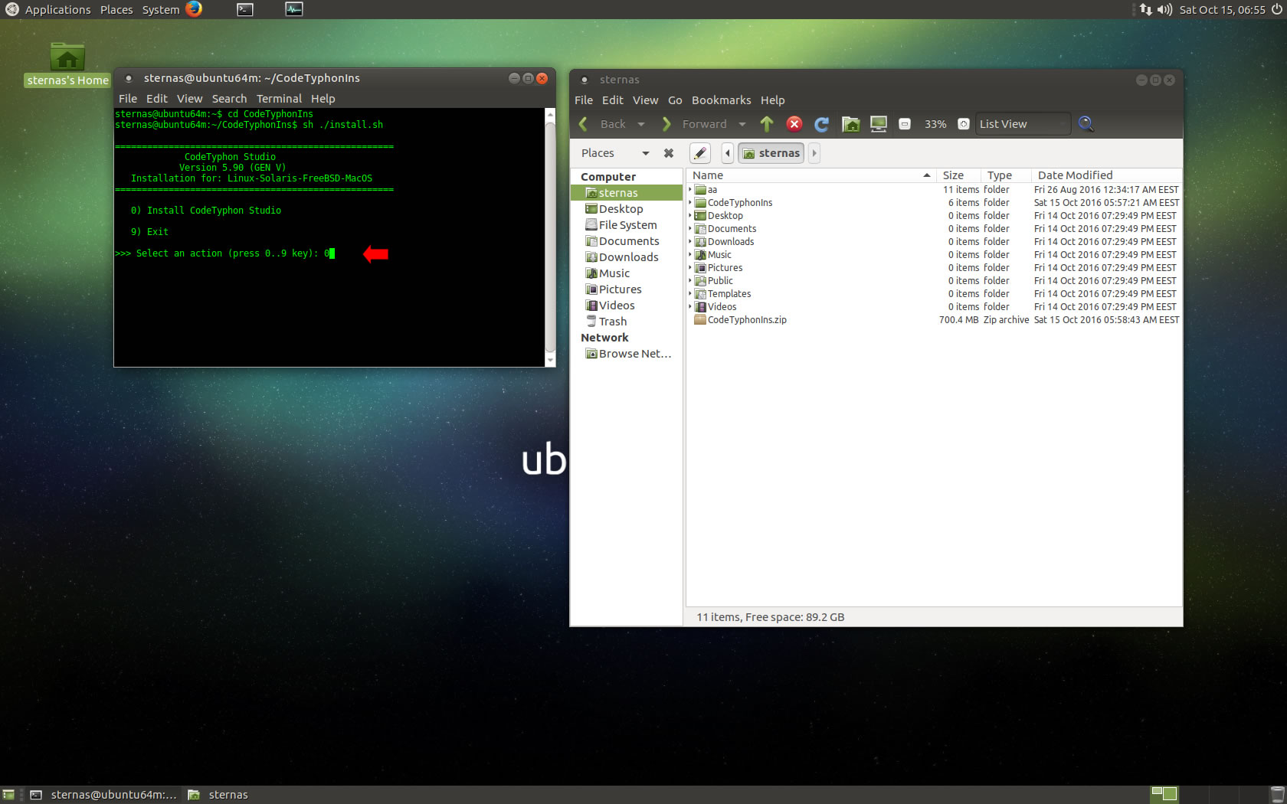Open the network connection indicator
Viewport: 1287px width, 804px height.
pyautogui.click(x=1145, y=10)
